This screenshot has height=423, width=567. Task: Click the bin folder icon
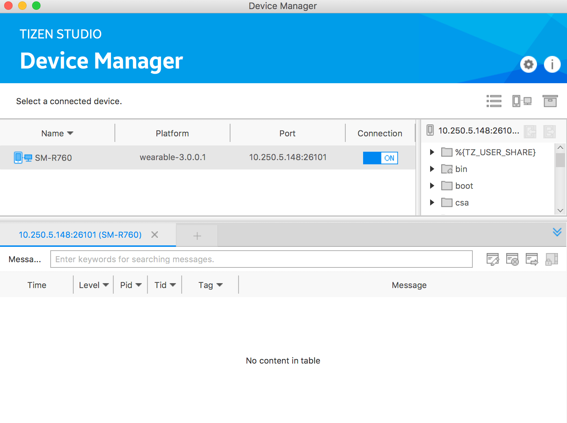tap(447, 169)
